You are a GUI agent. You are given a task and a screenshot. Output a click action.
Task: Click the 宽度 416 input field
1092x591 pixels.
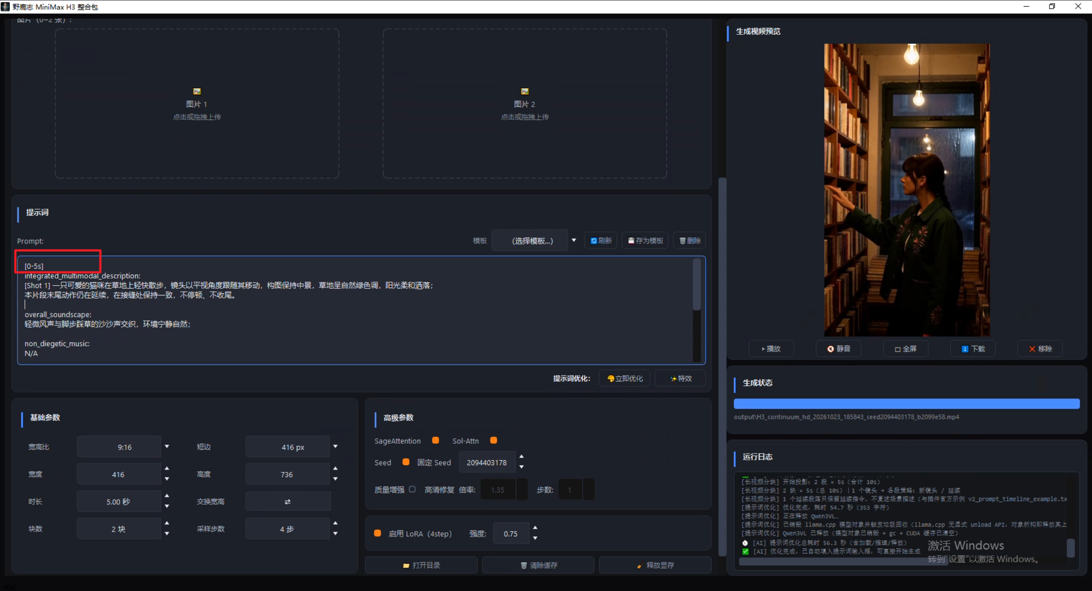[119, 474]
